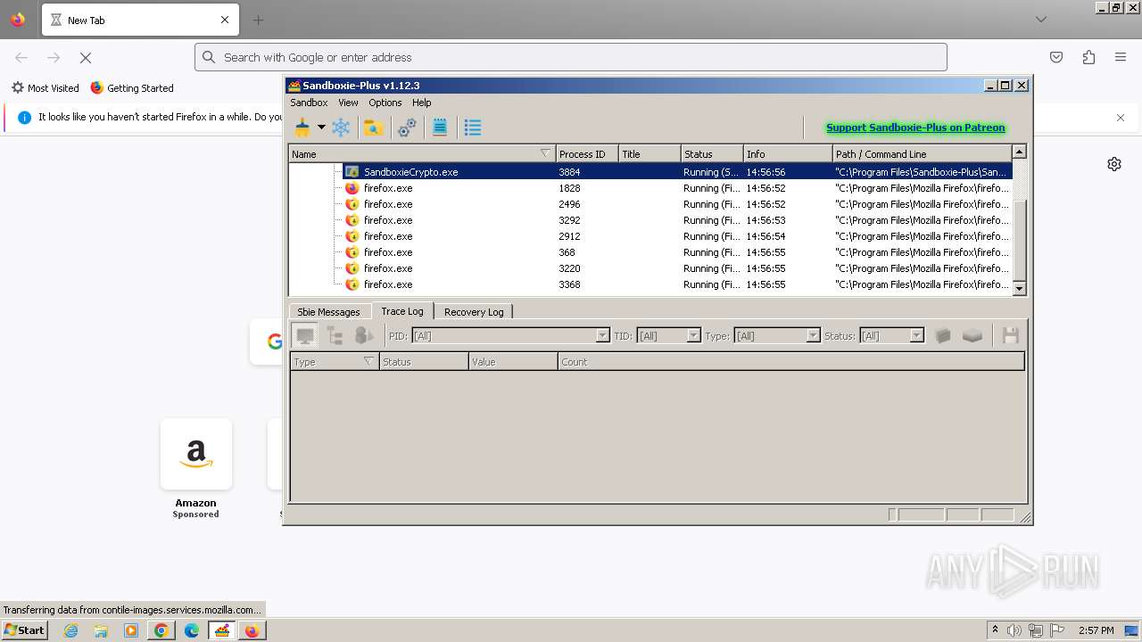Viewport: 1142px width, 642px height.
Task: Click the Path / Command Line column header
Action: tap(922, 154)
